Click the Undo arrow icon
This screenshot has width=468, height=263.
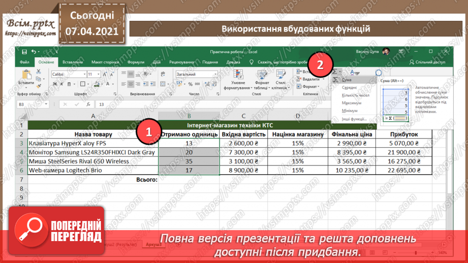34,52
